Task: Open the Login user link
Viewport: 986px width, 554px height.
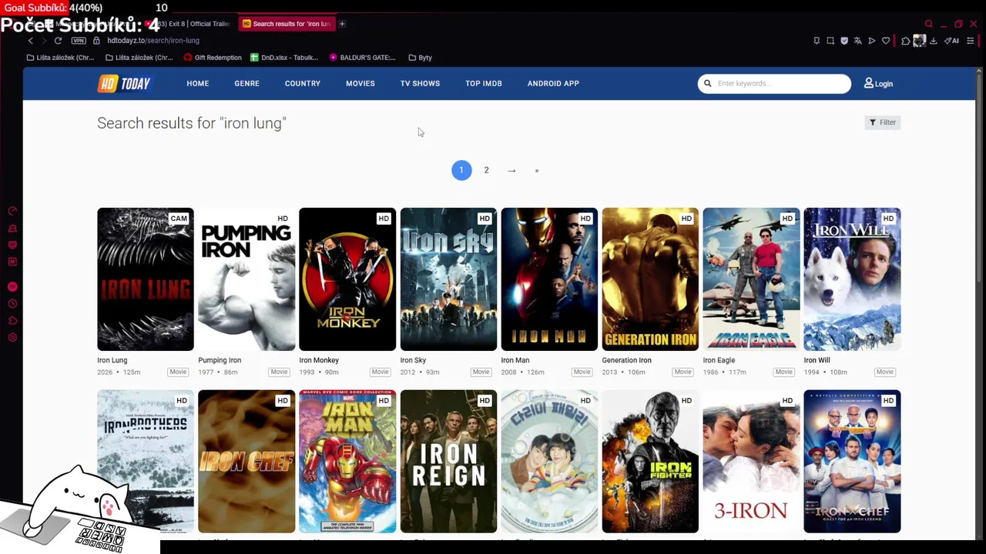Action: coord(878,83)
